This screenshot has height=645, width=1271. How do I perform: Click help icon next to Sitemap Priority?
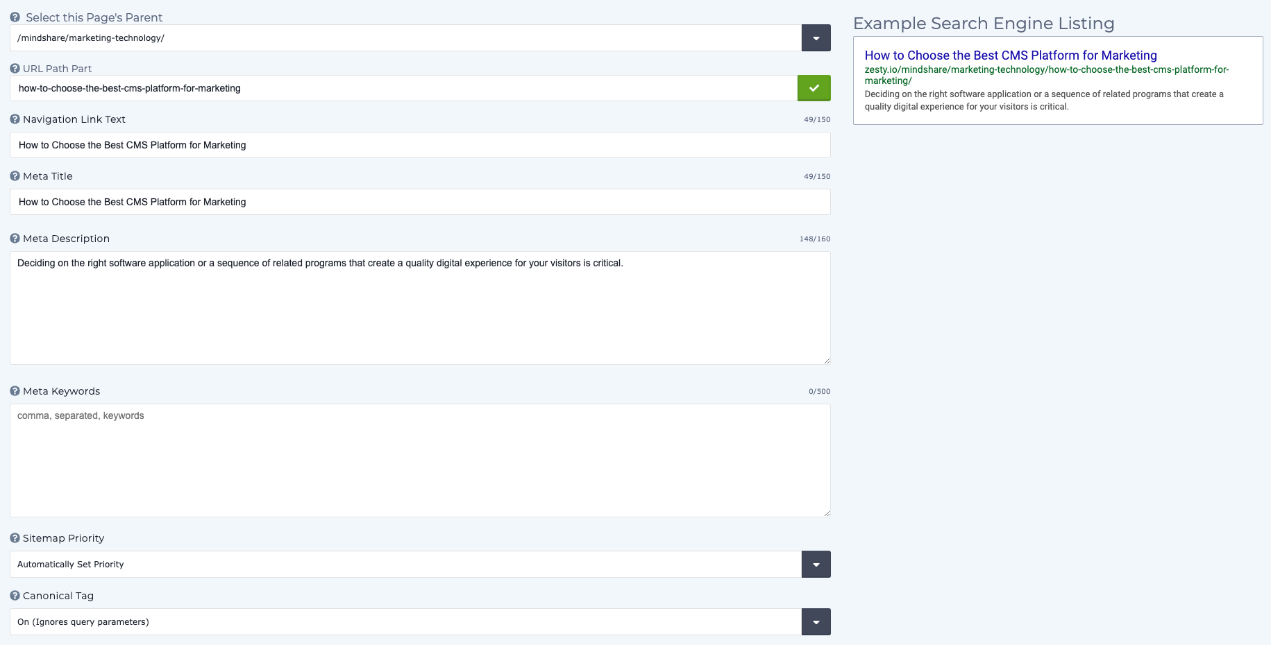[x=15, y=538]
